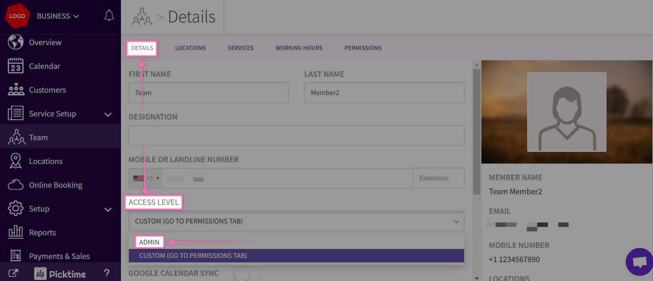Open the Overview globe icon
Image resolution: width=653 pixels, height=281 pixels.
pyautogui.click(x=16, y=42)
